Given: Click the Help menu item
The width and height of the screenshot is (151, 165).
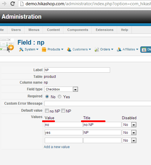Looking at the screenshot, I should pos(125,30).
